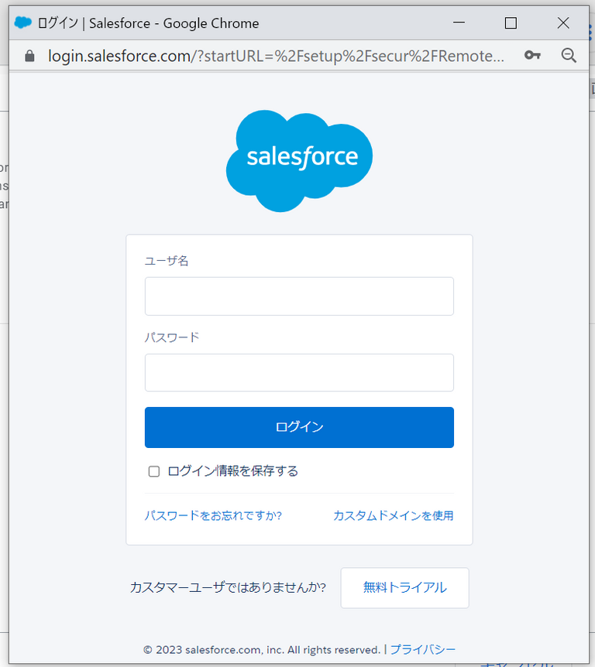Click the Salesforce favicon in title bar
Screen dimensions: 595x667
(x=23, y=22)
